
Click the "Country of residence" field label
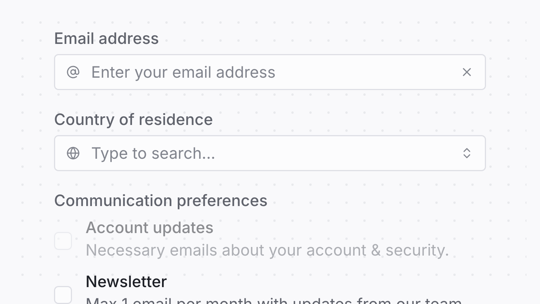coord(133,120)
